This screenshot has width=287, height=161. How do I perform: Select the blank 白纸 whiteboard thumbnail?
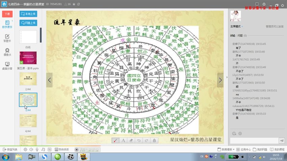coord(28,37)
